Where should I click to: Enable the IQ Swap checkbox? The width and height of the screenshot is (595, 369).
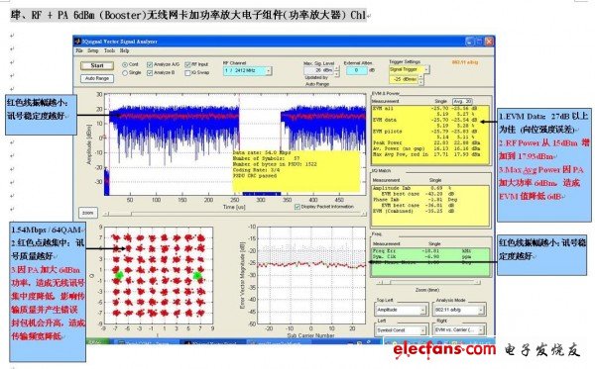pos(187,72)
